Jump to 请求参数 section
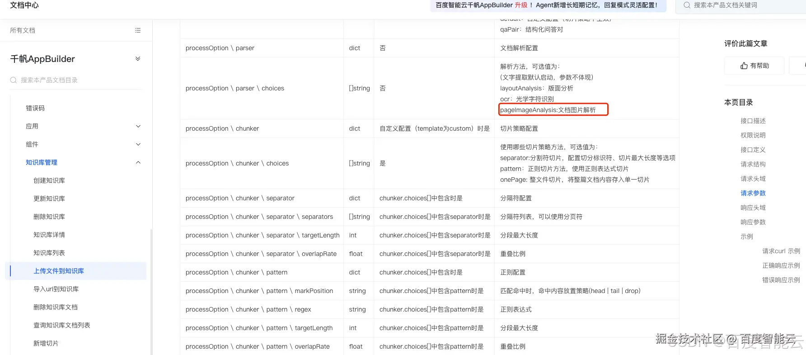Viewport: 806px width, 355px height. (753, 193)
